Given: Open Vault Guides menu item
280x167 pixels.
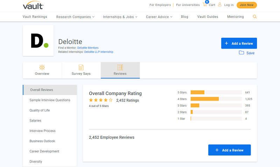Looking at the screenshot, I should point(208,16).
